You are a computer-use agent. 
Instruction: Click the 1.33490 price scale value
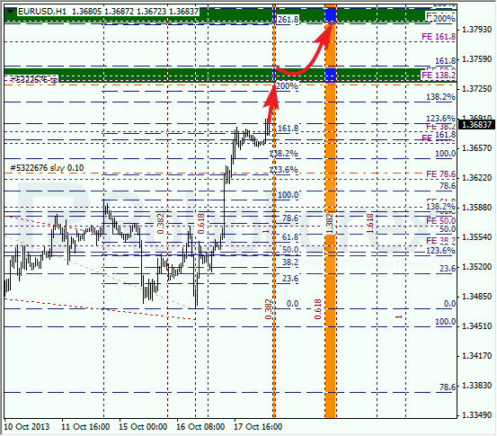[x=476, y=414]
